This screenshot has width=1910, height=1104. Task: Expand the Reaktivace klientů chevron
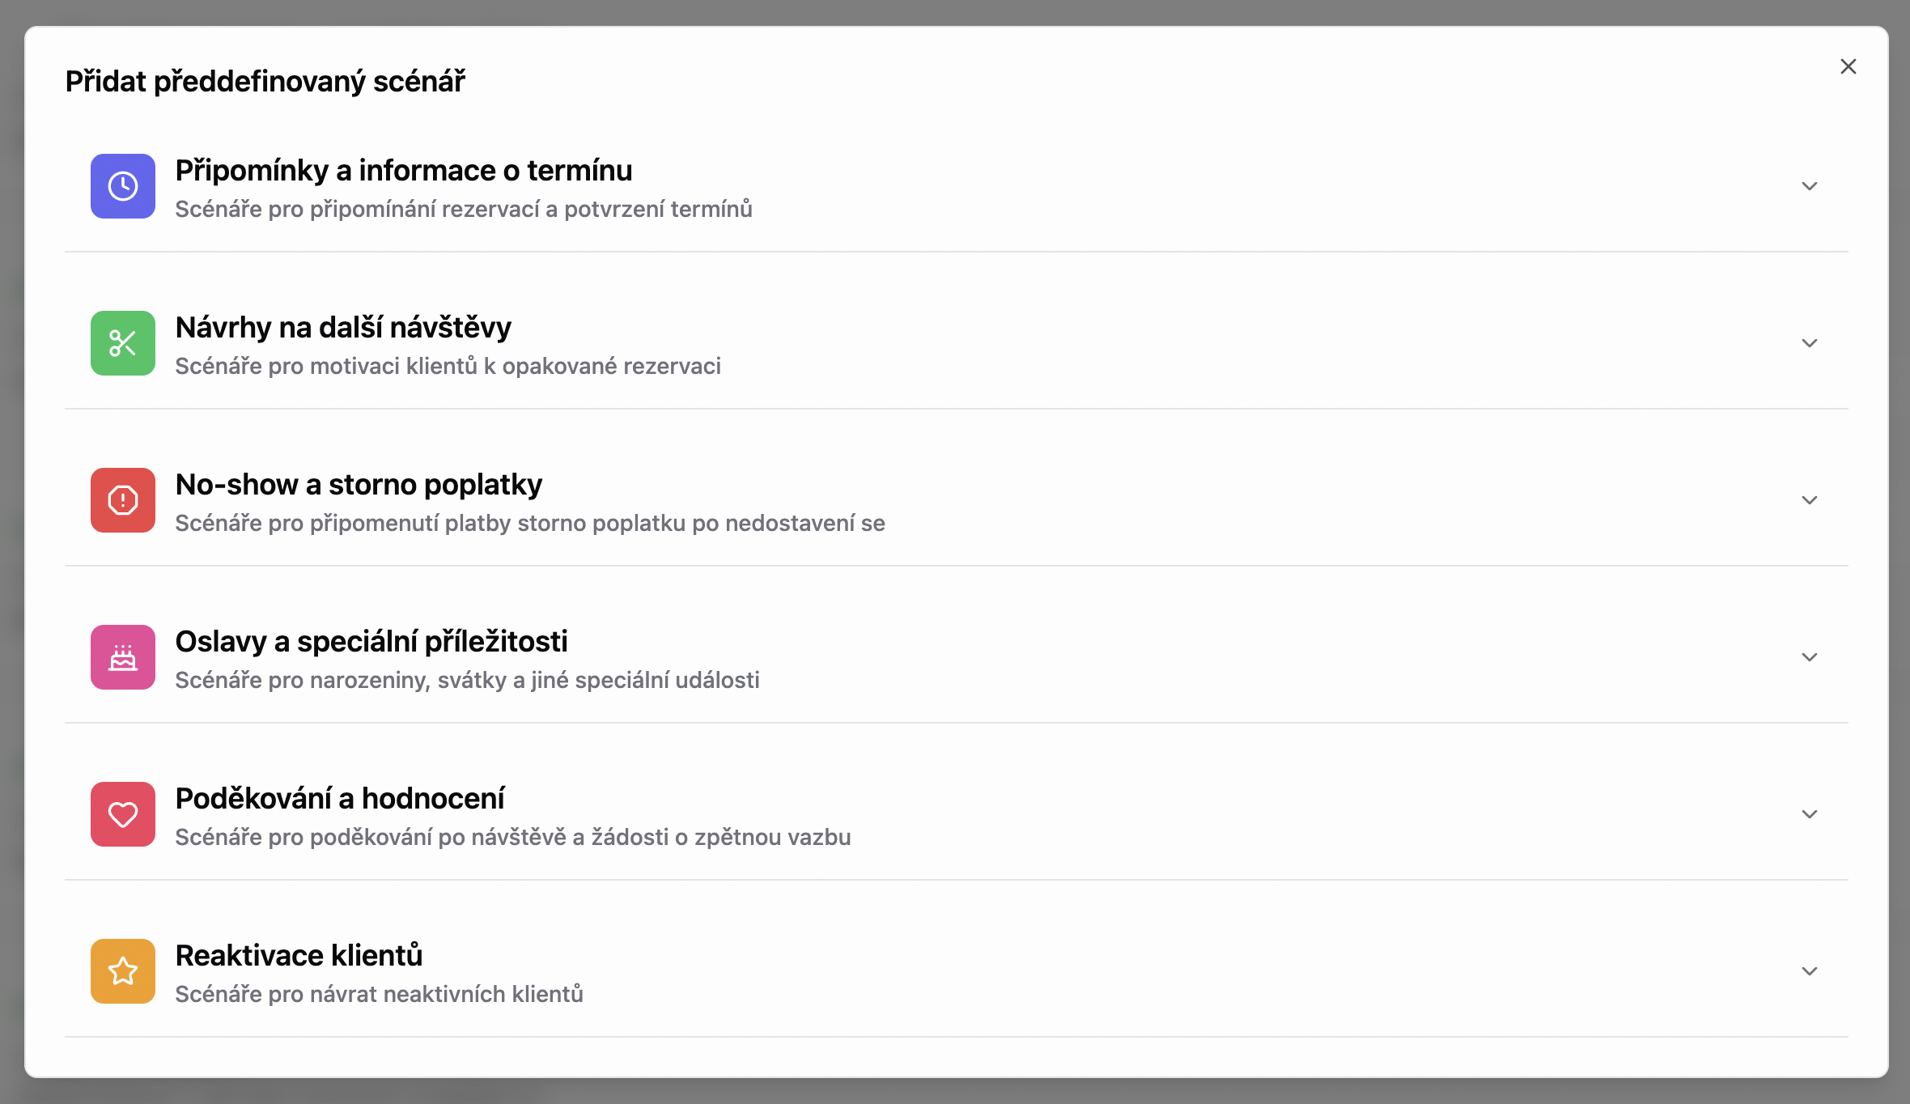coord(1810,971)
